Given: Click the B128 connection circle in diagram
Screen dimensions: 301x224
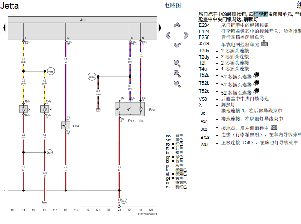Looking at the screenshot, I should [x=92, y=77].
